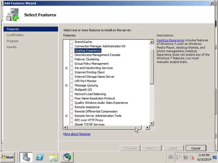Click the horizontal scroll right arrow
This screenshot has width=218, height=163.
[147, 127]
